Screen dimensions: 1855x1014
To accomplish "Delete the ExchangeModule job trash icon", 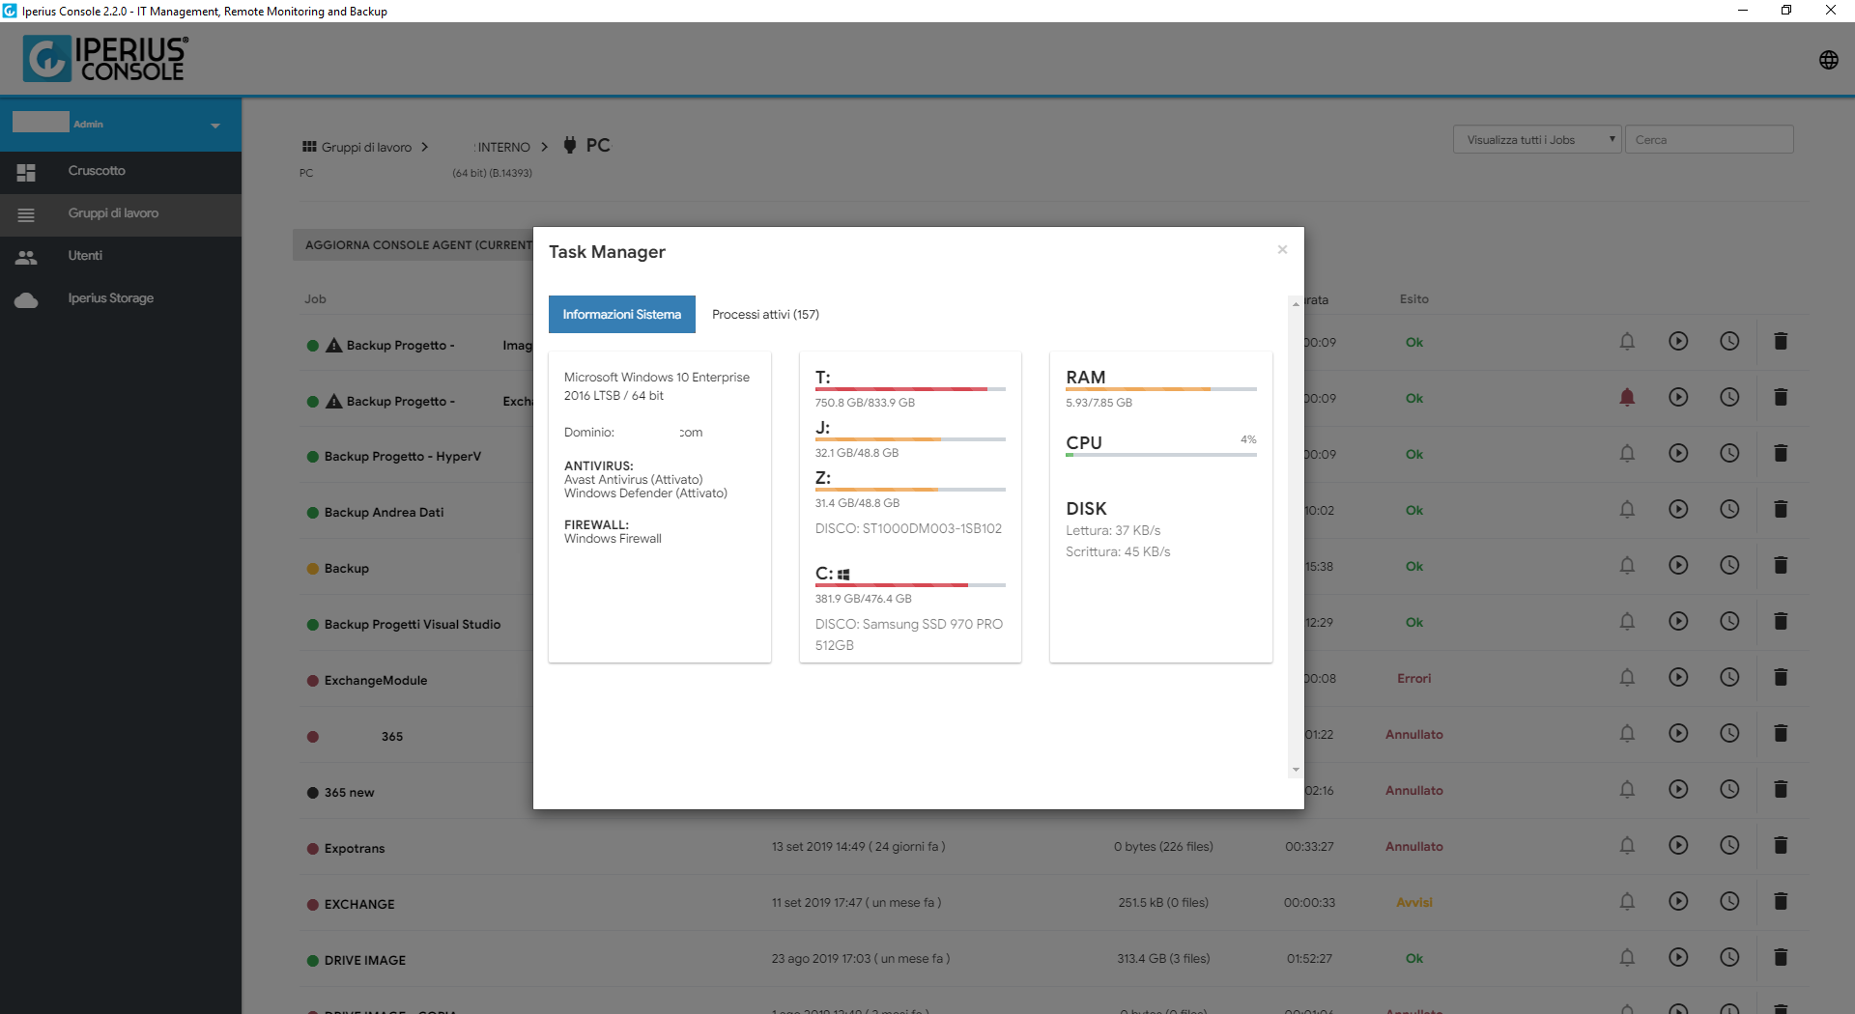I will (1781, 677).
